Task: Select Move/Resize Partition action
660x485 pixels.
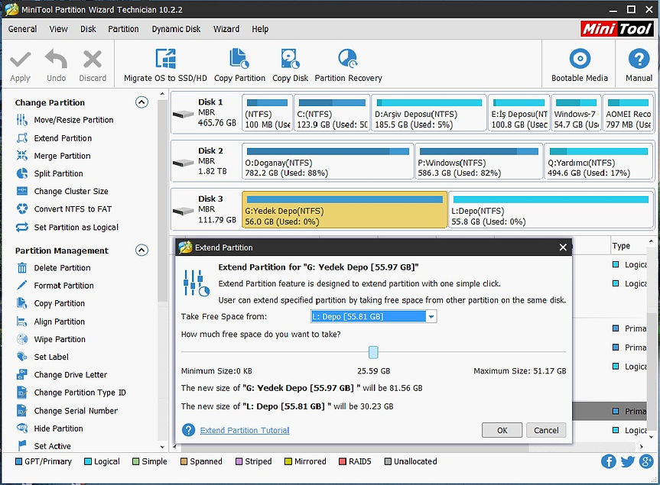Action: [x=65, y=120]
